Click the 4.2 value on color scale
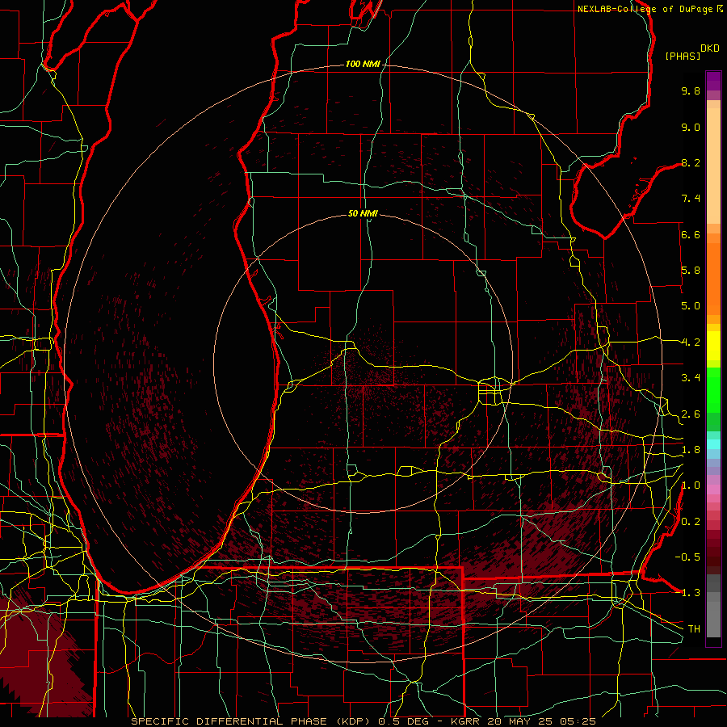The image size is (727, 727). [x=691, y=342]
